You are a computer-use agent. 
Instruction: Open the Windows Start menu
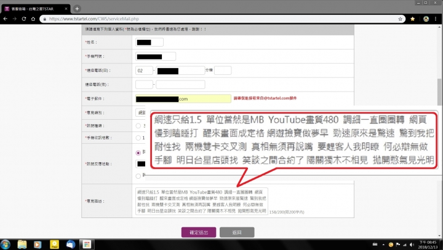(x=6, y=244)
